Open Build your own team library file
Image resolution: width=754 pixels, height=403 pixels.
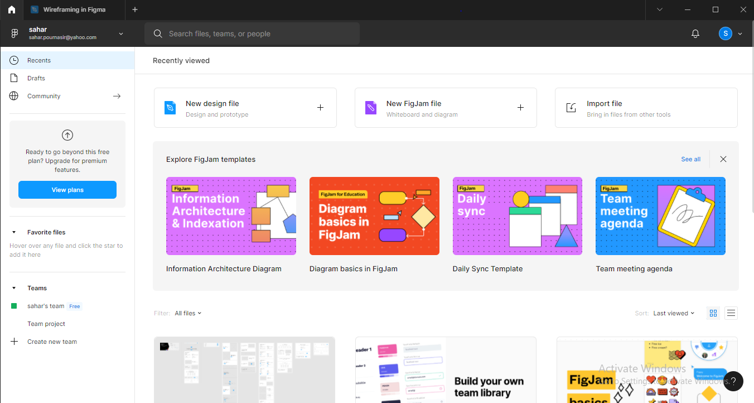pyautogui.click(x=446, y=370)
